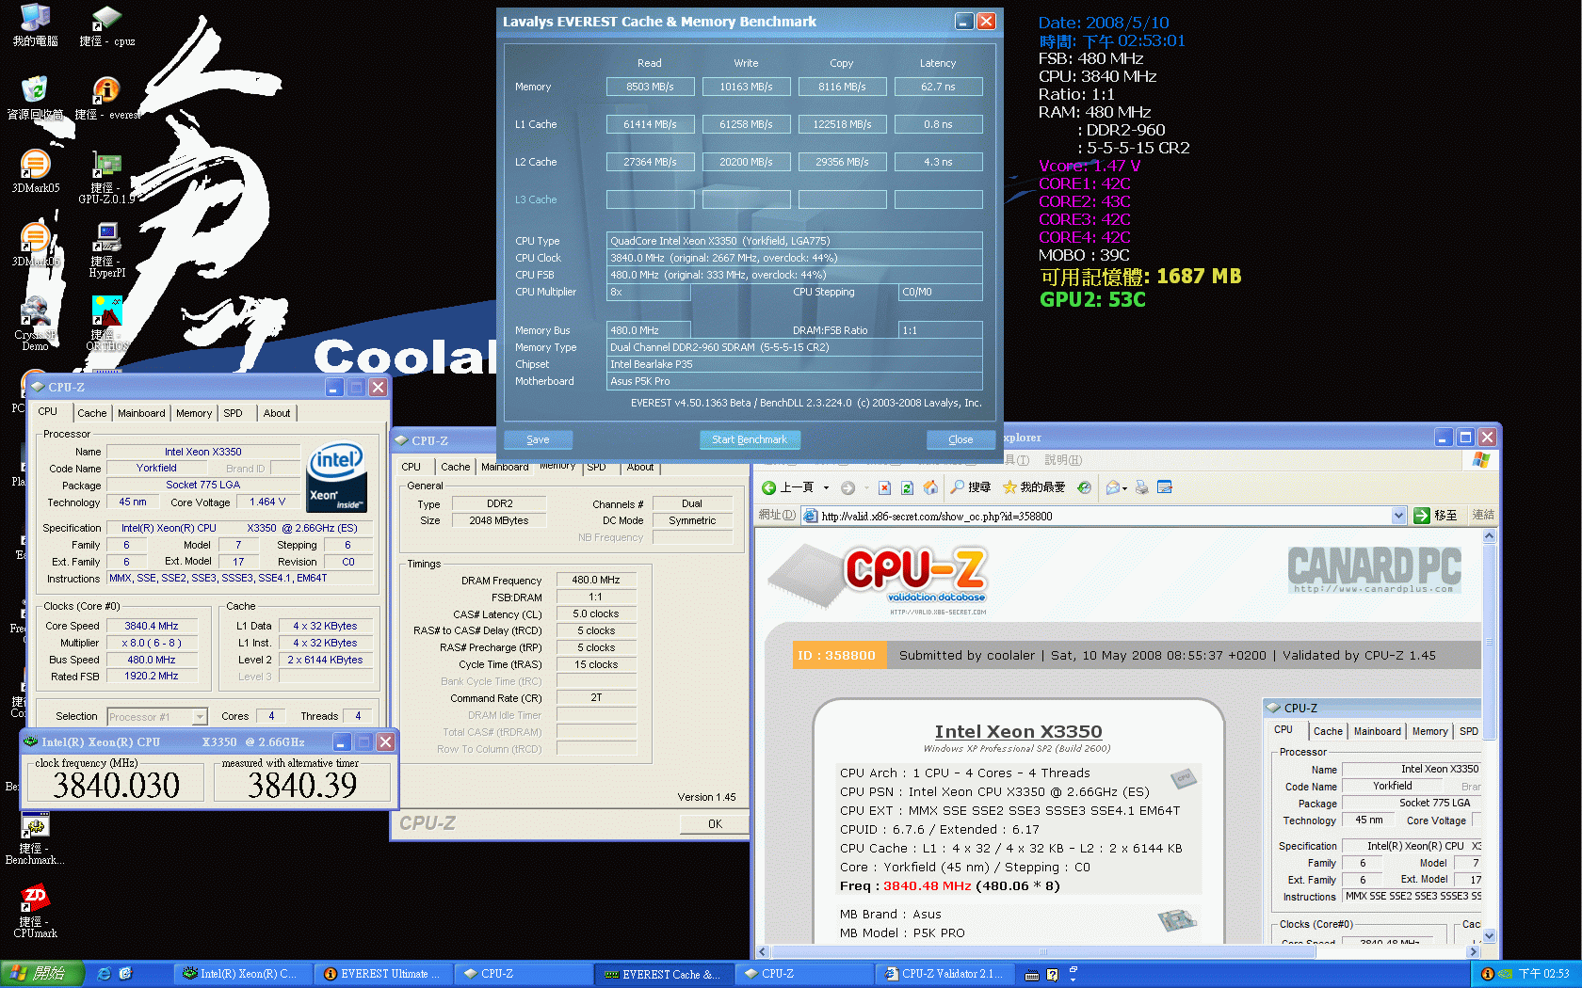Click the 連結 Links toolbar label
Screen dimensions: 1582x988
(1483, 515)
